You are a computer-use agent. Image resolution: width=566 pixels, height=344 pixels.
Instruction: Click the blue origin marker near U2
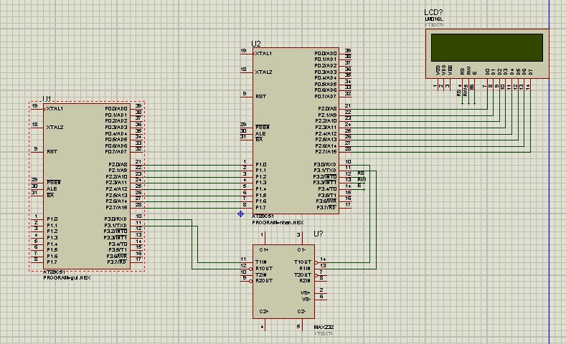[241, 214]
